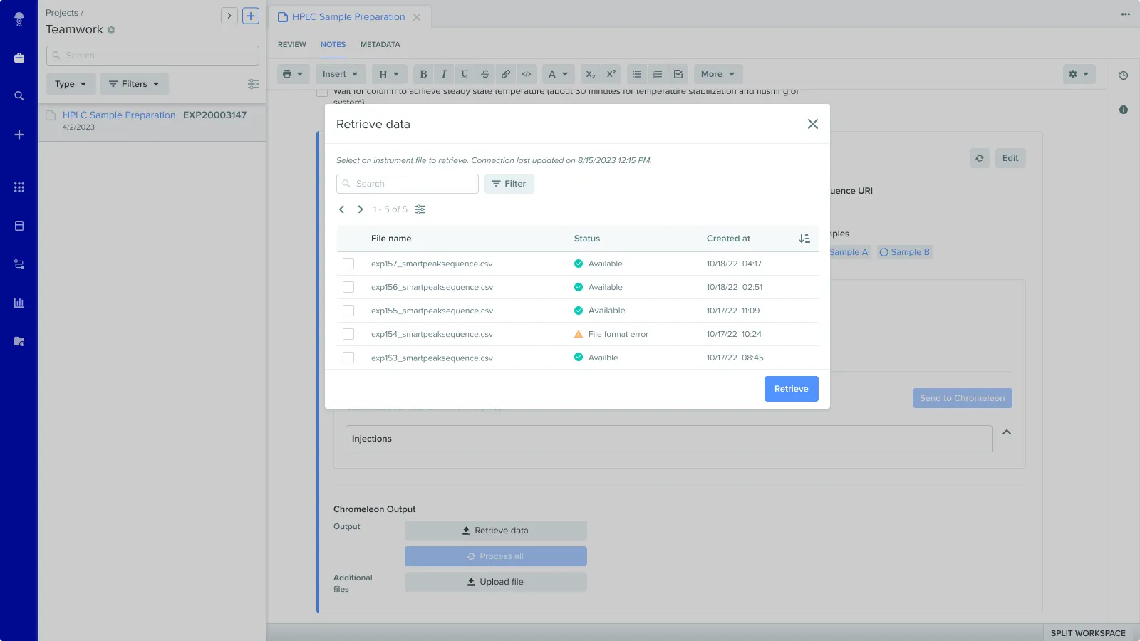The image size is (1140, 641).
Task: Click the Retrieve button in dialog
Action: click(791, 389)
